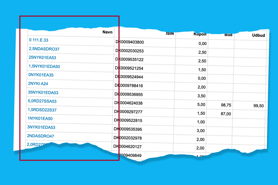Image resolution: width=278 pixels, height=185 pixels.
Task: Select the Bud price cell 98,75
Action: click(226, 106)
